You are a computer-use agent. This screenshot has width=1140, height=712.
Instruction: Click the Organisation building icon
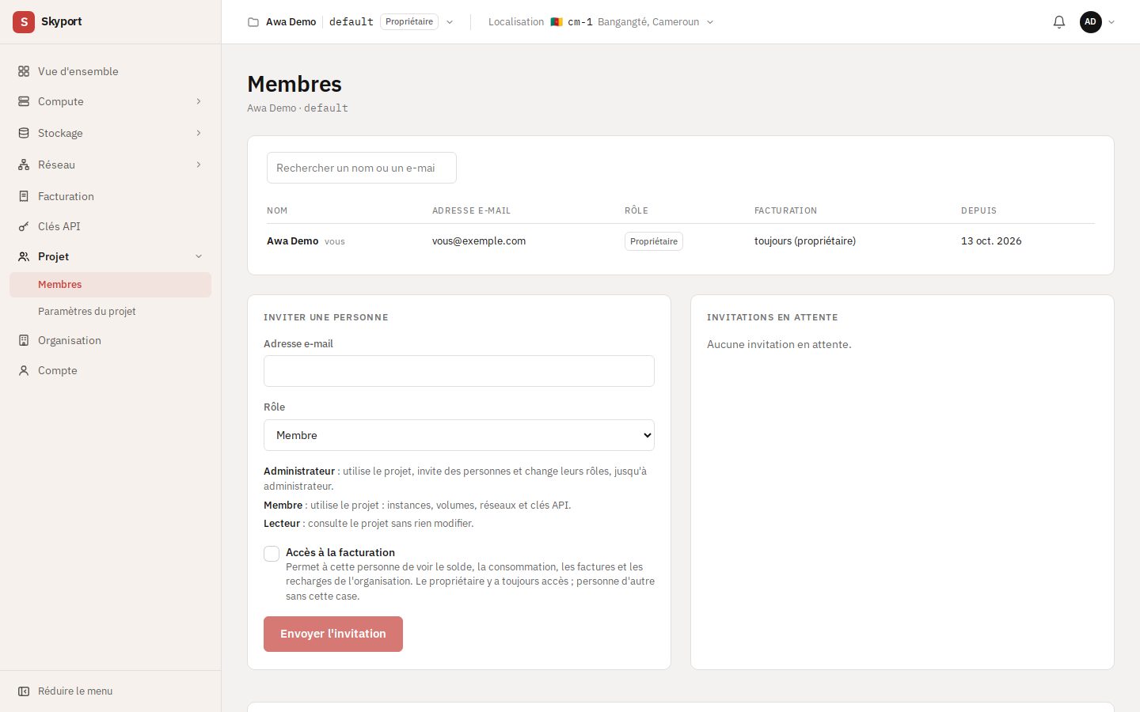(x=24, y=340)
